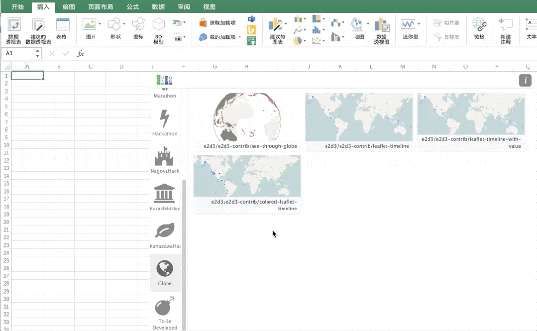Viewport: 537px width, 331px height.
Task: Expand the Shapes (形状) dropdown arrow
Action: coord(124,24)
